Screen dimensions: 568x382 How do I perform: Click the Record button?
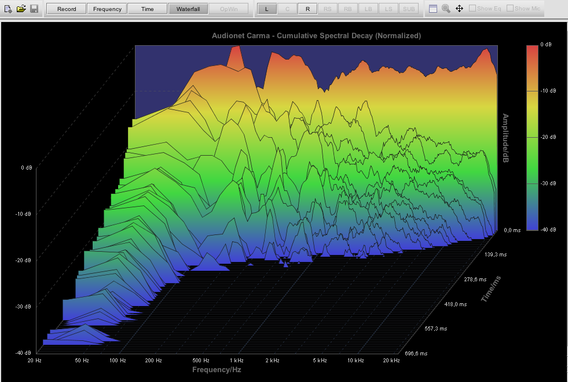(67, 9)
